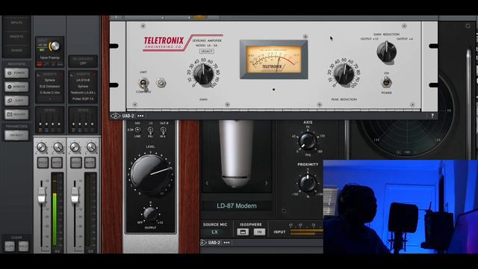Open the Inputs view tab
The height and width of the screenshot is (269, 478).
coord(16,23)
